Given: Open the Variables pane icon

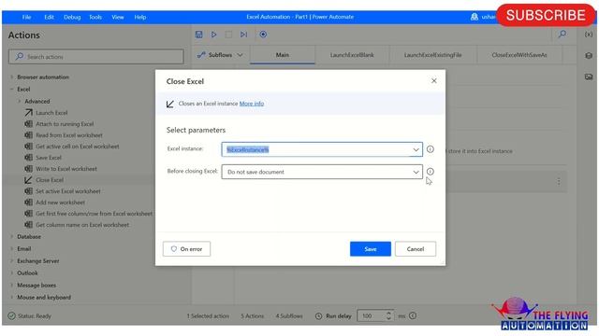Looking at the screenshot, I should pos(589,35).
